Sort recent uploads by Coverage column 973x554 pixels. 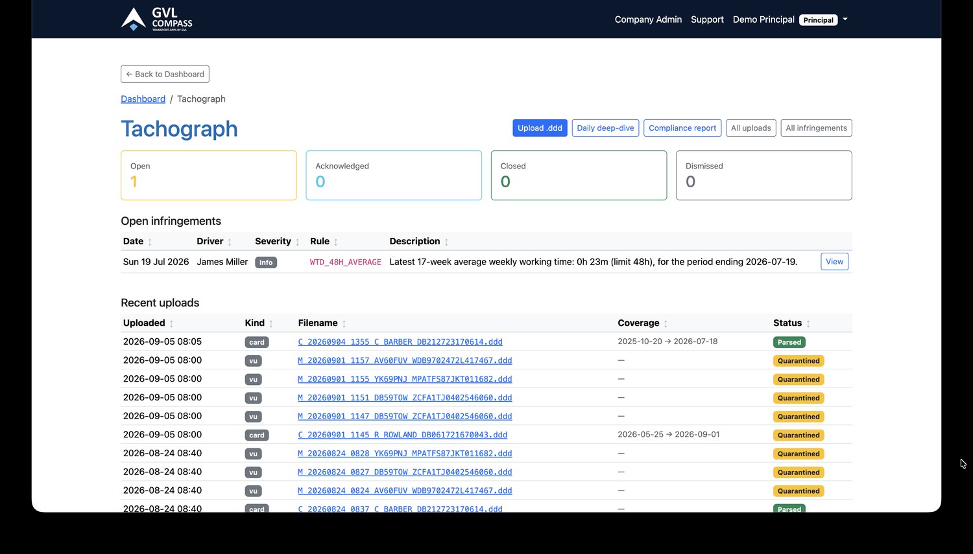(643, 323)
